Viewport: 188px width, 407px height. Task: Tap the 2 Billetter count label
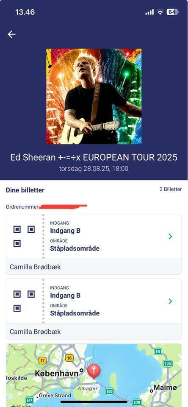[x=171, y=190]
